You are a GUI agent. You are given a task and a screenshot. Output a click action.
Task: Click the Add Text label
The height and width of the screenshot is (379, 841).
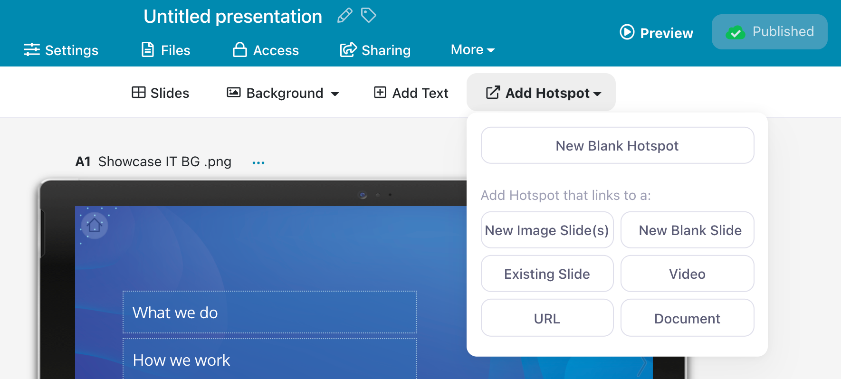point(420,93)
